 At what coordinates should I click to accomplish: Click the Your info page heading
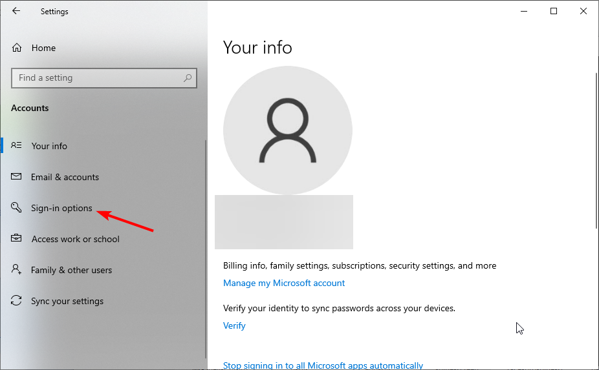tap(257, 48)
